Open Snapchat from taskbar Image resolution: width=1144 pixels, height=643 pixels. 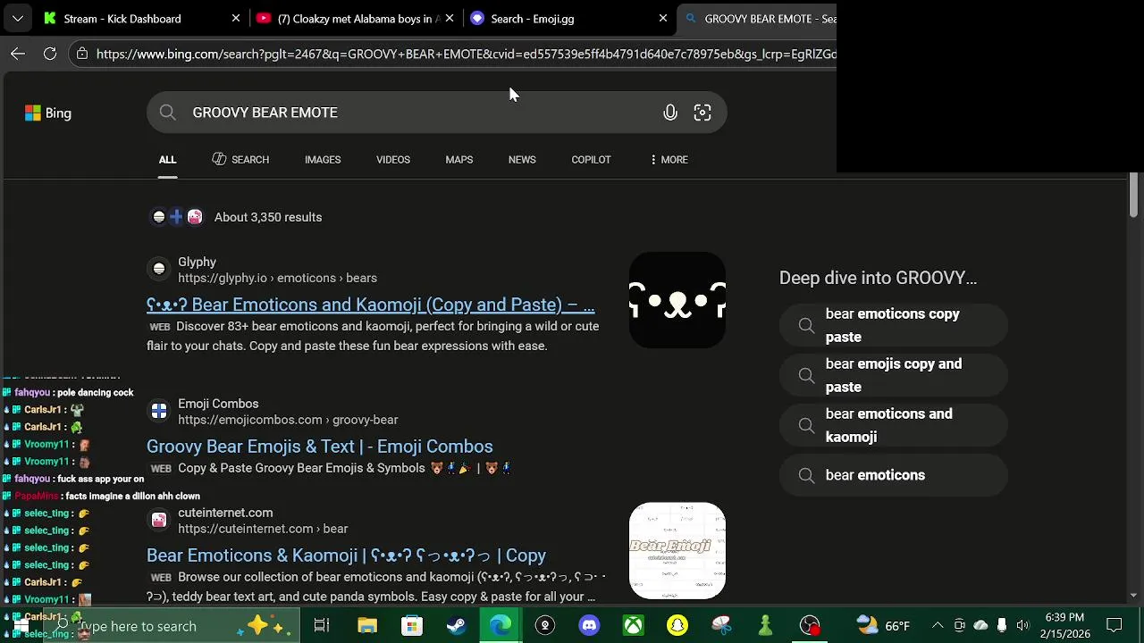coord(677,626)
